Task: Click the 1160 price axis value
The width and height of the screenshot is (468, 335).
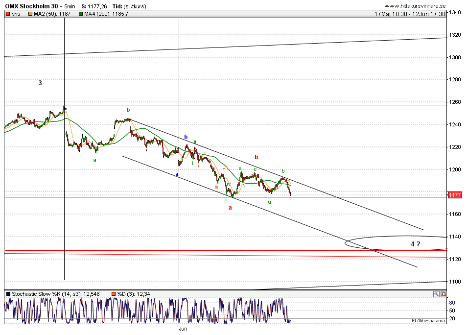Action: [x=455, y=214]
